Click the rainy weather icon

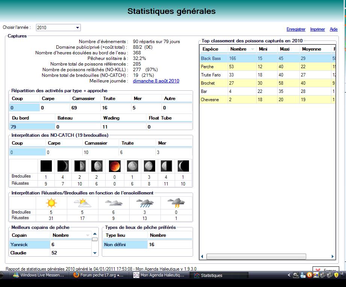coord(145,203)
